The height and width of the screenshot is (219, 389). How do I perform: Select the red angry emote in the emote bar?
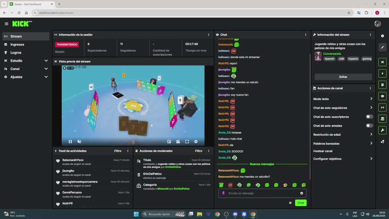coord(230,185)
